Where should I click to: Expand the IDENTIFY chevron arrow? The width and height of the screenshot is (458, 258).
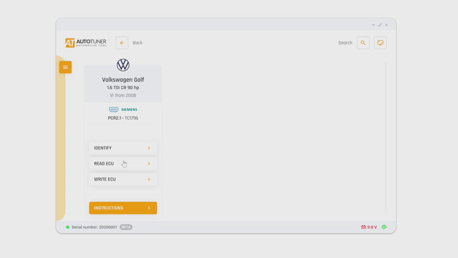(149, 148)
